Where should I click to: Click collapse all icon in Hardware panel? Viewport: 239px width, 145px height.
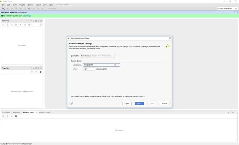tap(8, 24)
